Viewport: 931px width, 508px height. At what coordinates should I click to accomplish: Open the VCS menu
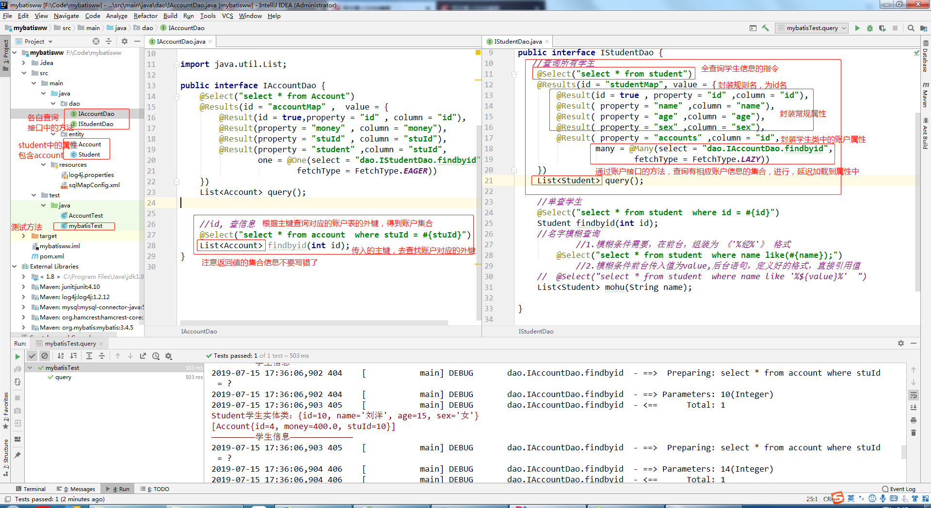[227, 16]
